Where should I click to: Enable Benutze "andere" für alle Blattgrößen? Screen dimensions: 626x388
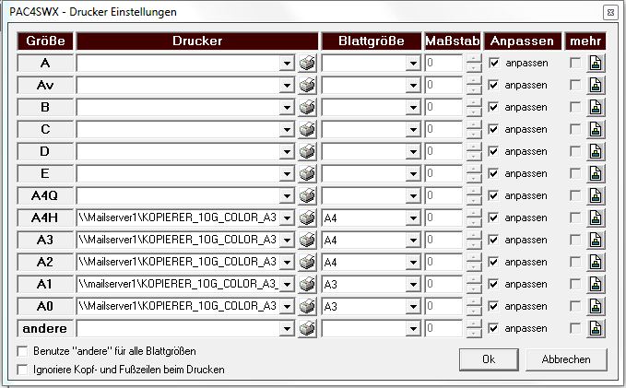[22, 351]
